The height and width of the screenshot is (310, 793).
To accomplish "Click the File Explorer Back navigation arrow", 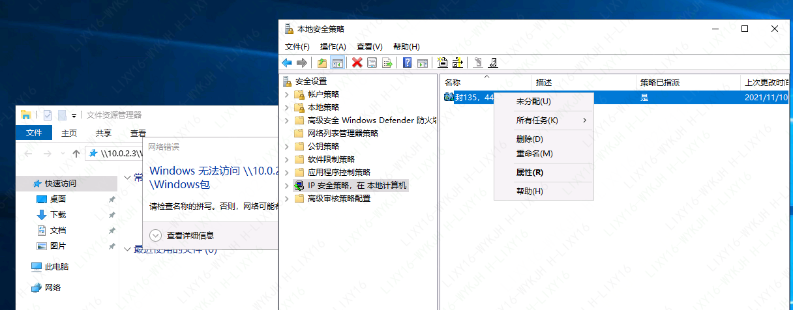I will click(x=28, y=154).
